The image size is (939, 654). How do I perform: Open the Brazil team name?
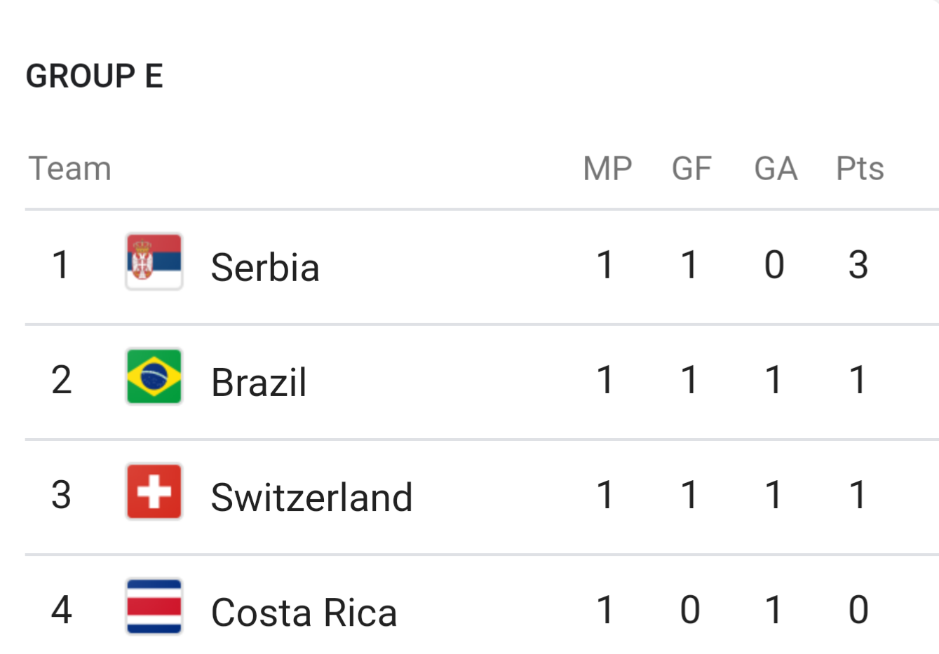pyautogui.click(x=259, y=382)
